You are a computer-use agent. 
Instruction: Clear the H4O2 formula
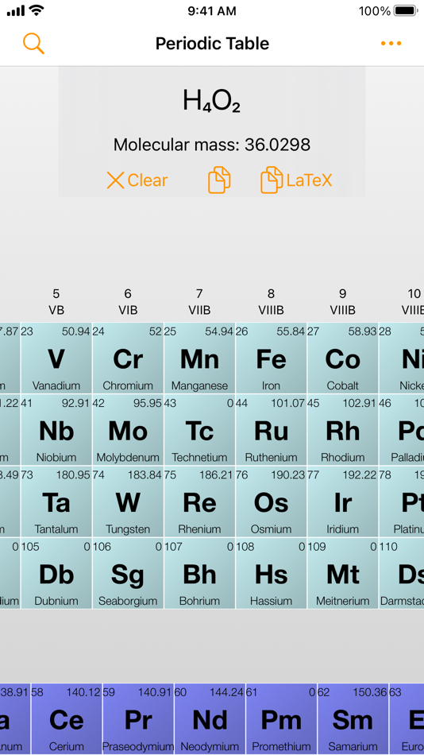[137, 180]
